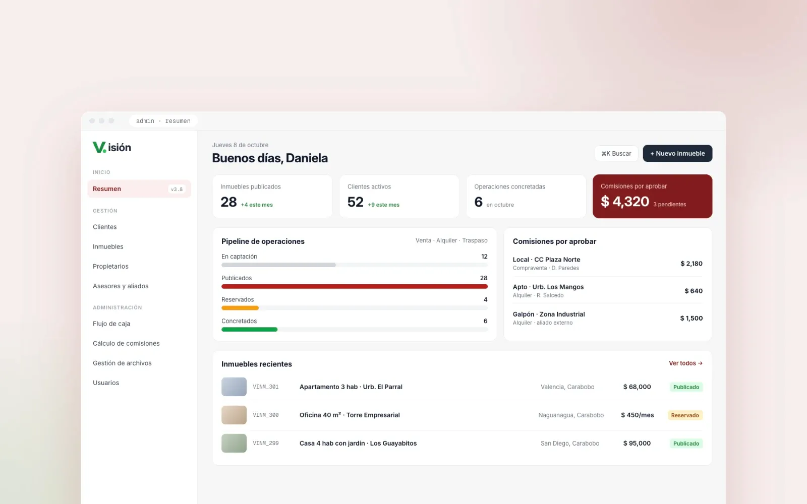Screen dimensions: 807x504
Task: Click the Reservado status badge
Action: point(685,415)
